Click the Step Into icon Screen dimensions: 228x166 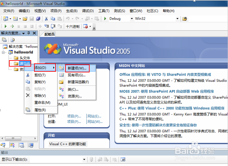coord(47,26)
